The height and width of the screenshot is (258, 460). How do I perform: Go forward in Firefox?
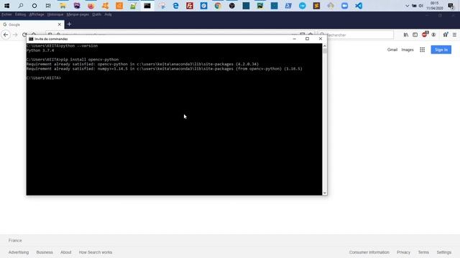pos(15,35)
